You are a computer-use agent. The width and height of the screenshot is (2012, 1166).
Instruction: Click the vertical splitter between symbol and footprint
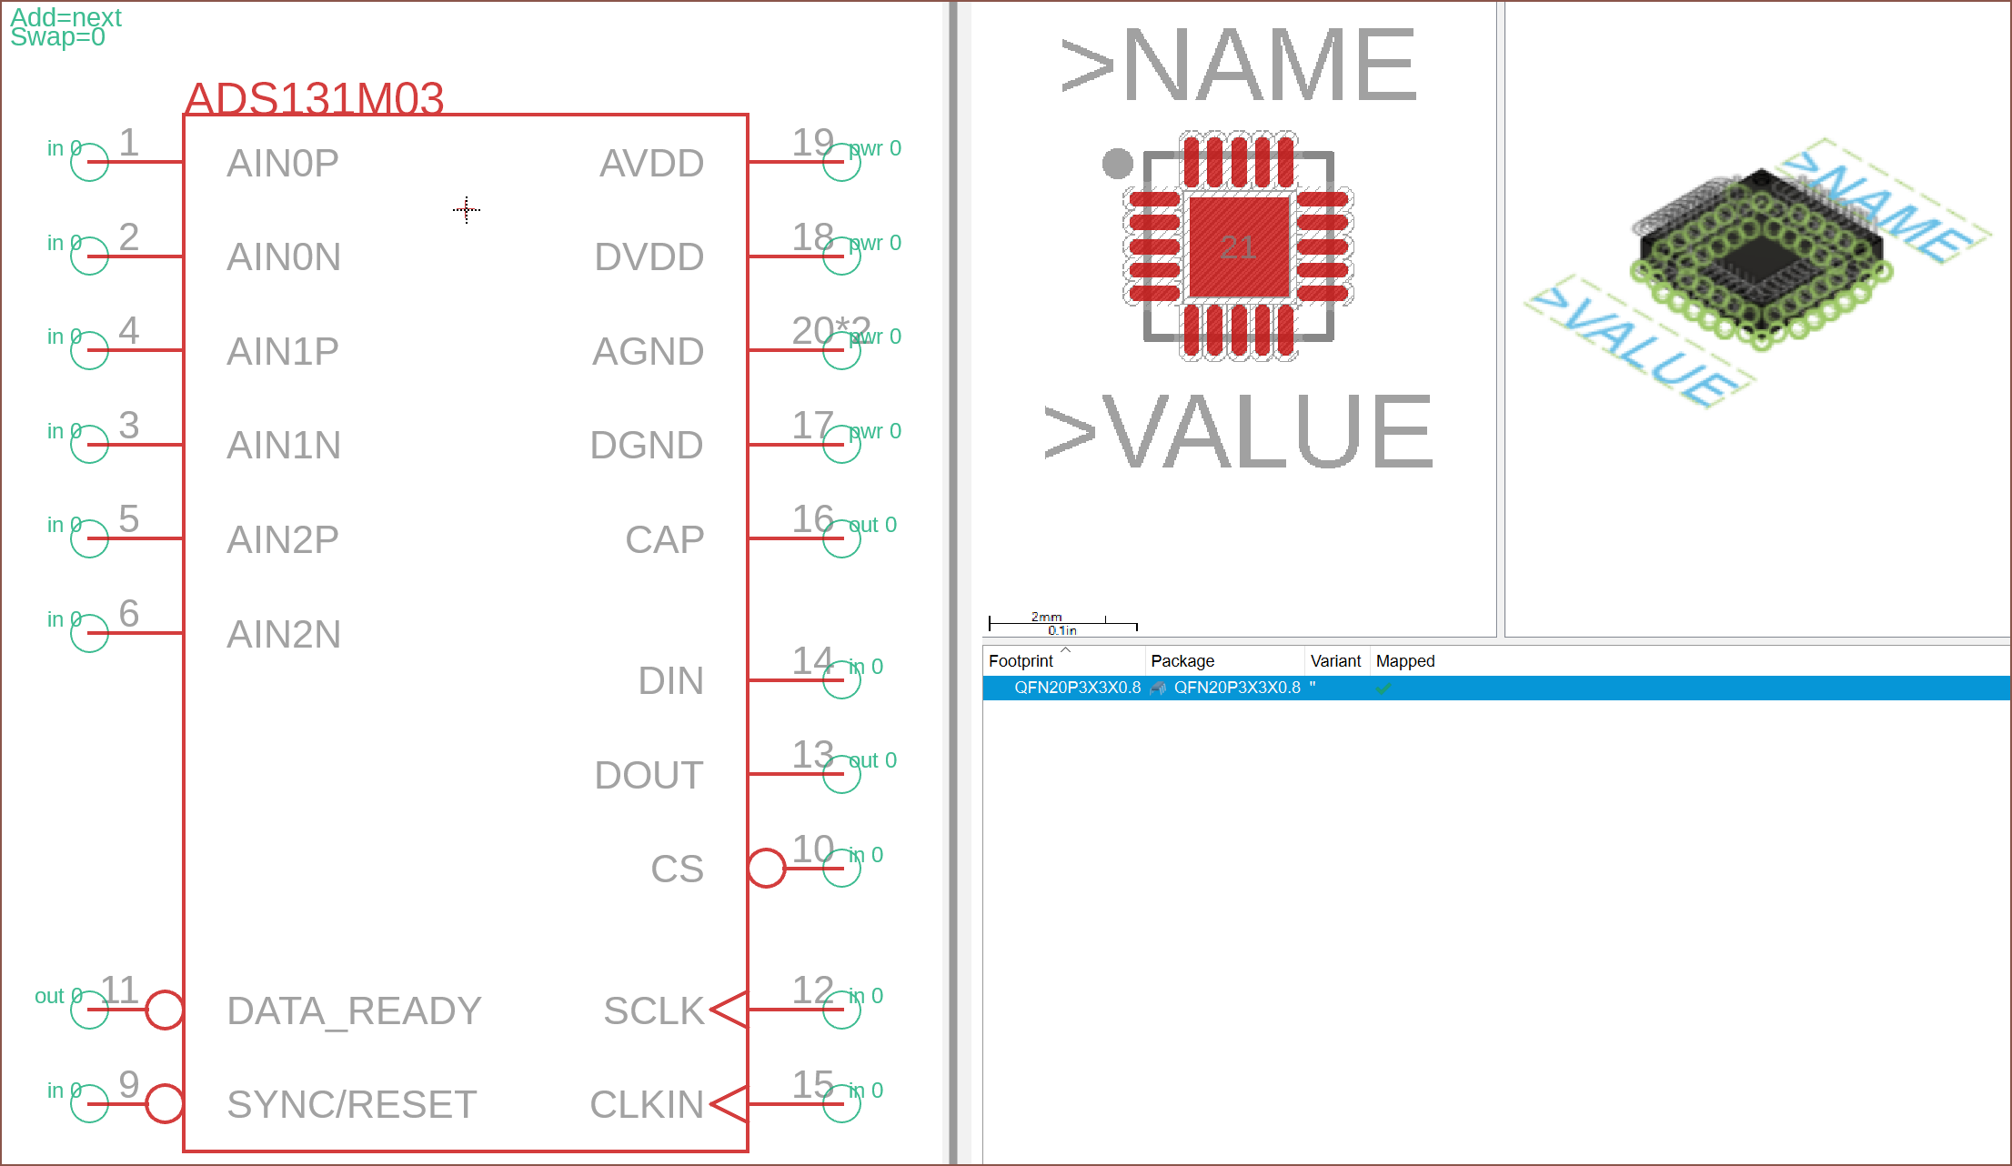(x=952, y=582)
